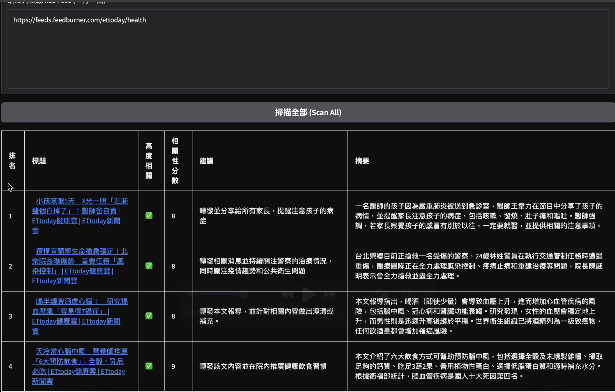The image size is (615, 392).
Task: Open the 遭撞宜蘭警 article link
Action: click(80, 266)
